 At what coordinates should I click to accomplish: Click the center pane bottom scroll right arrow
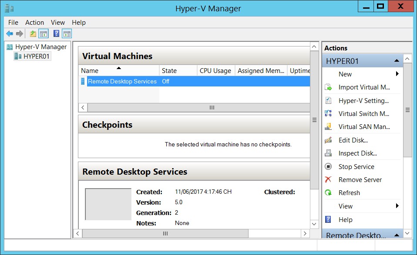pyautogui.click(x=305, y=234)
